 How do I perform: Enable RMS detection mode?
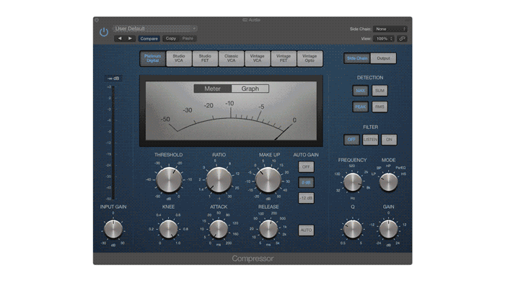[379, 107]
